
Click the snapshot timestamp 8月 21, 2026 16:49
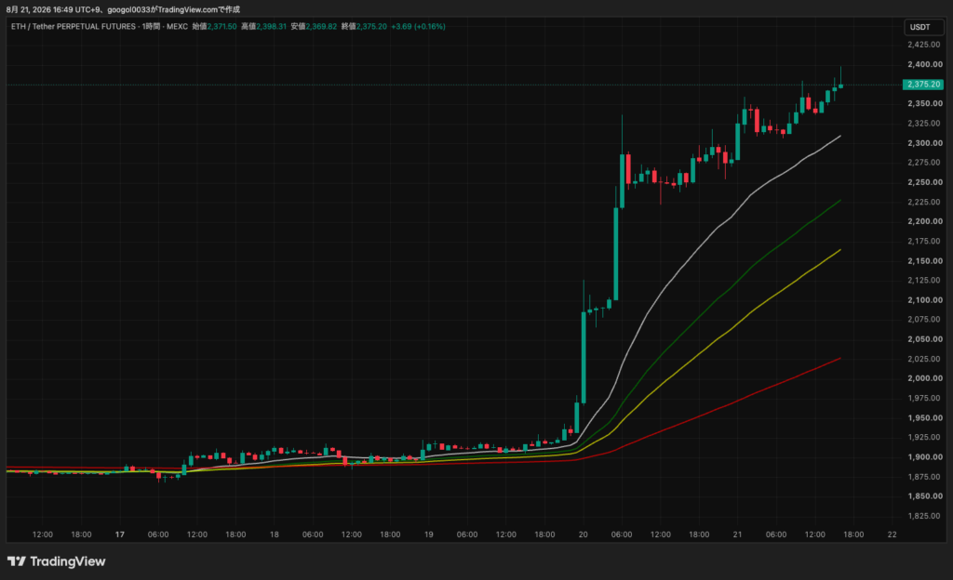38,9
